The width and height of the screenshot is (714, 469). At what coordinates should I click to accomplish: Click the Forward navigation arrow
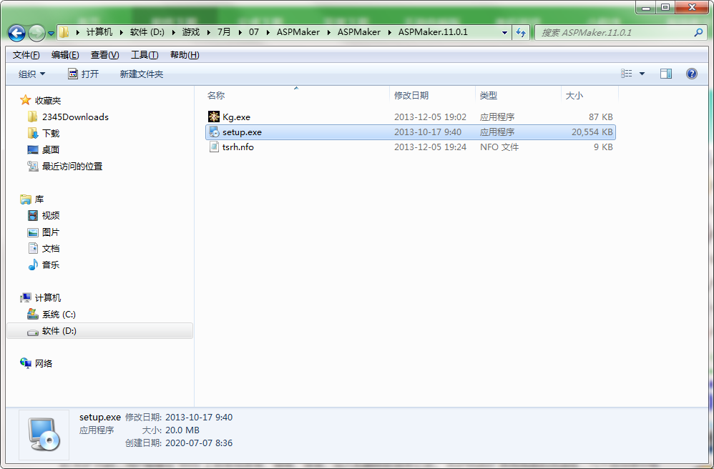click(36, 33)
